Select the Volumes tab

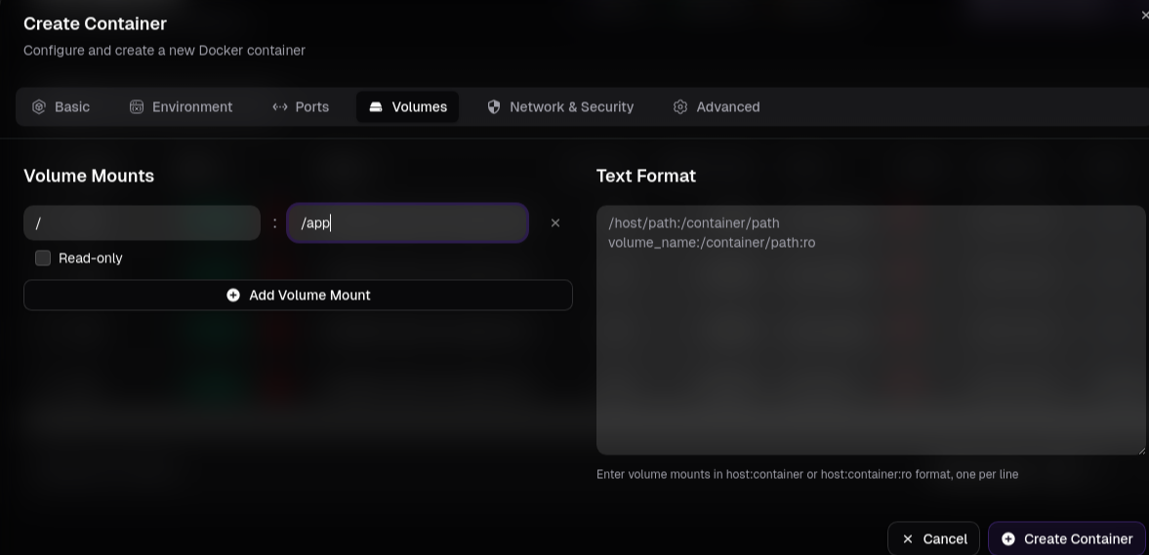(407, 107)
